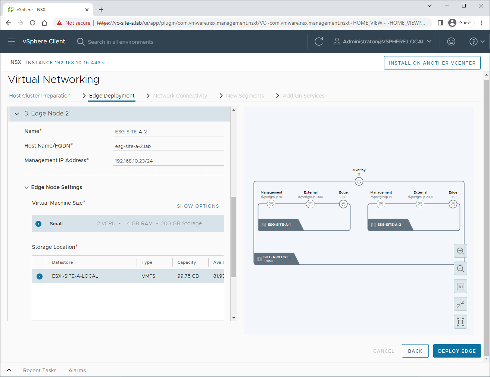The image size is (490, 377).
Task: Go to Network Connectivity step
Action: tap(180, 96)
